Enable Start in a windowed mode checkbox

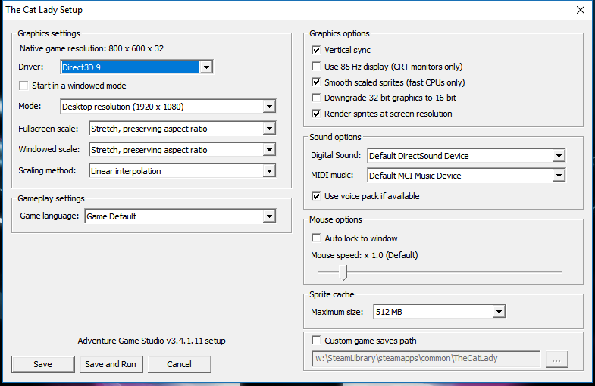tap(24, 86)
